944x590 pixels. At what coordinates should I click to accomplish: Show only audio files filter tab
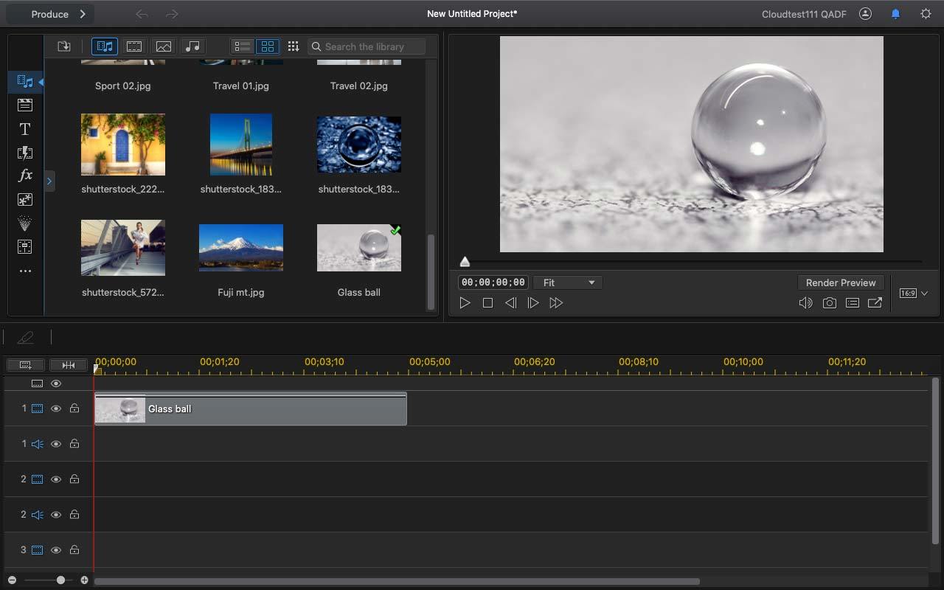[x=192, y=46]
